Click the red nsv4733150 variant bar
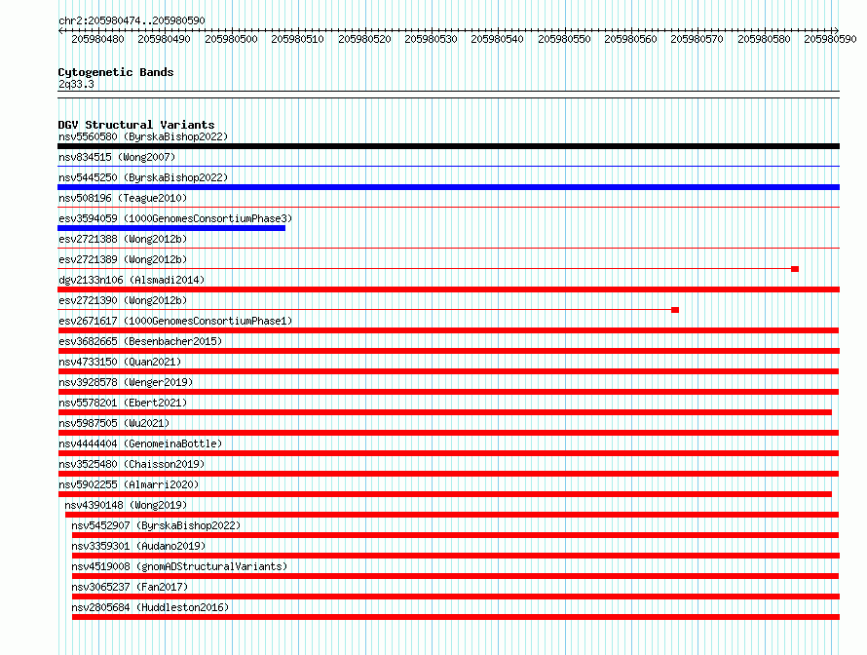867x655 pixels. click(x=448, y=371)
